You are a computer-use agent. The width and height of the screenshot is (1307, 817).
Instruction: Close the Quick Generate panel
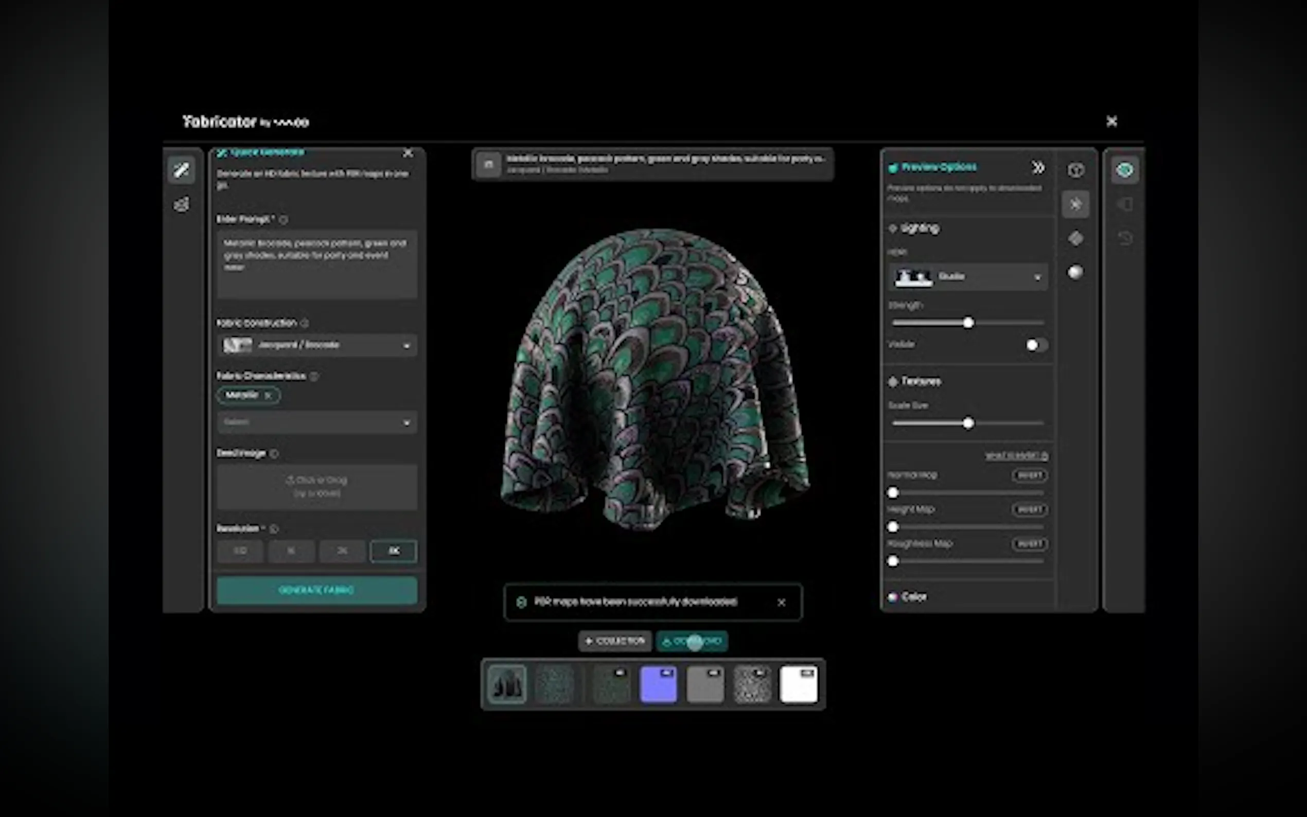click(408, 153)
